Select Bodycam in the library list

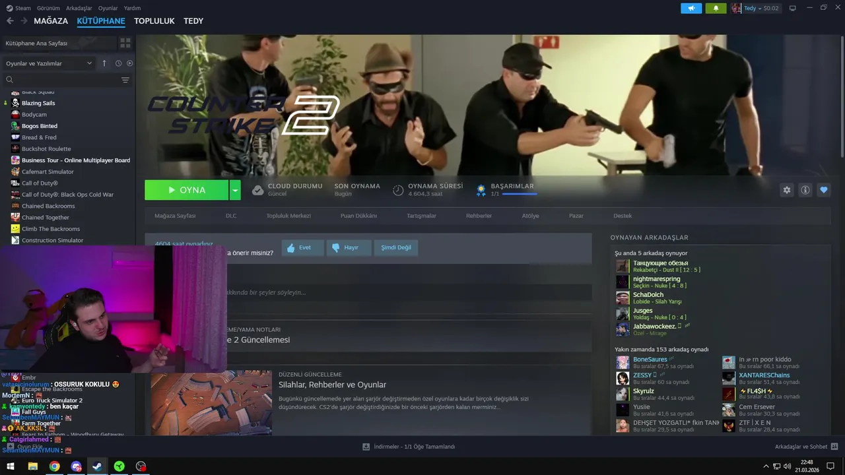[x=34, y=115]
